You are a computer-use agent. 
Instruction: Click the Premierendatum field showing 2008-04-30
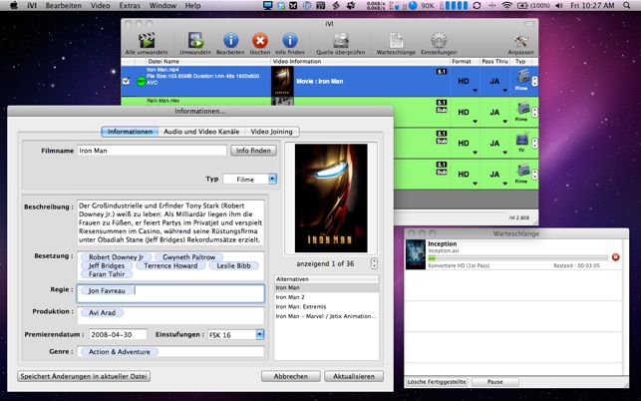tap(119, 334)
